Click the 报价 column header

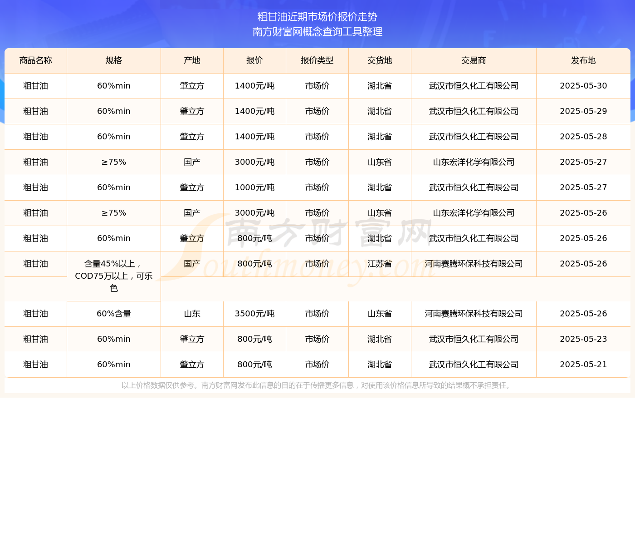click(255, 61)
